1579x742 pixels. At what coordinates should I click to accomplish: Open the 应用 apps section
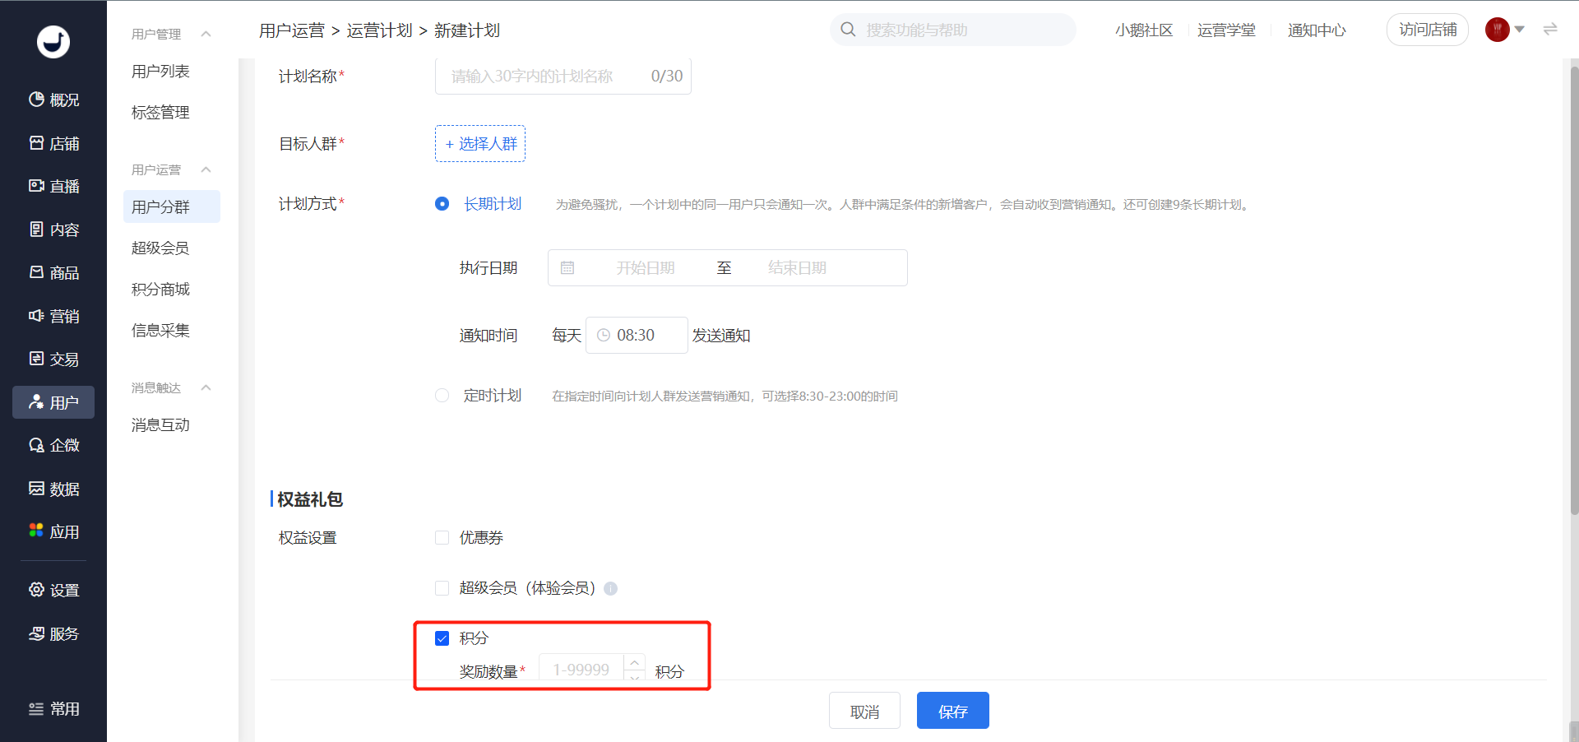pyautogui.click(x=53, y=532)
